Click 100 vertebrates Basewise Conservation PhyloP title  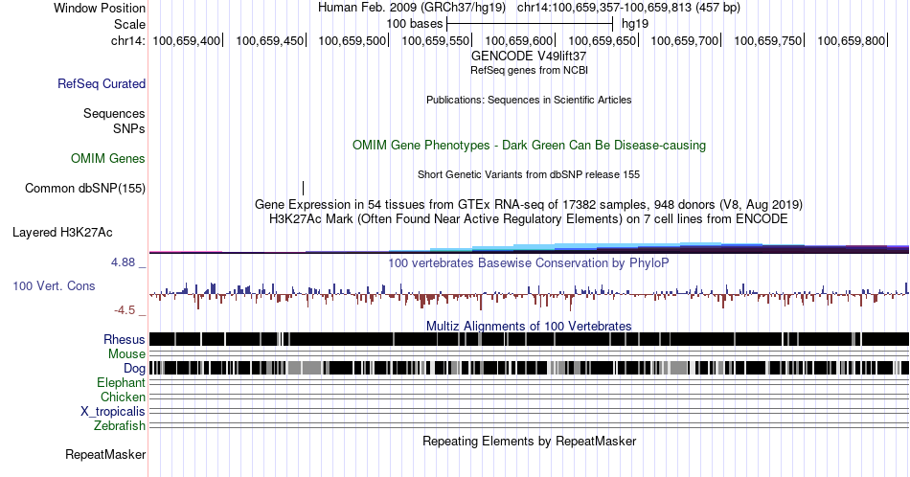[x=529, y=262]
